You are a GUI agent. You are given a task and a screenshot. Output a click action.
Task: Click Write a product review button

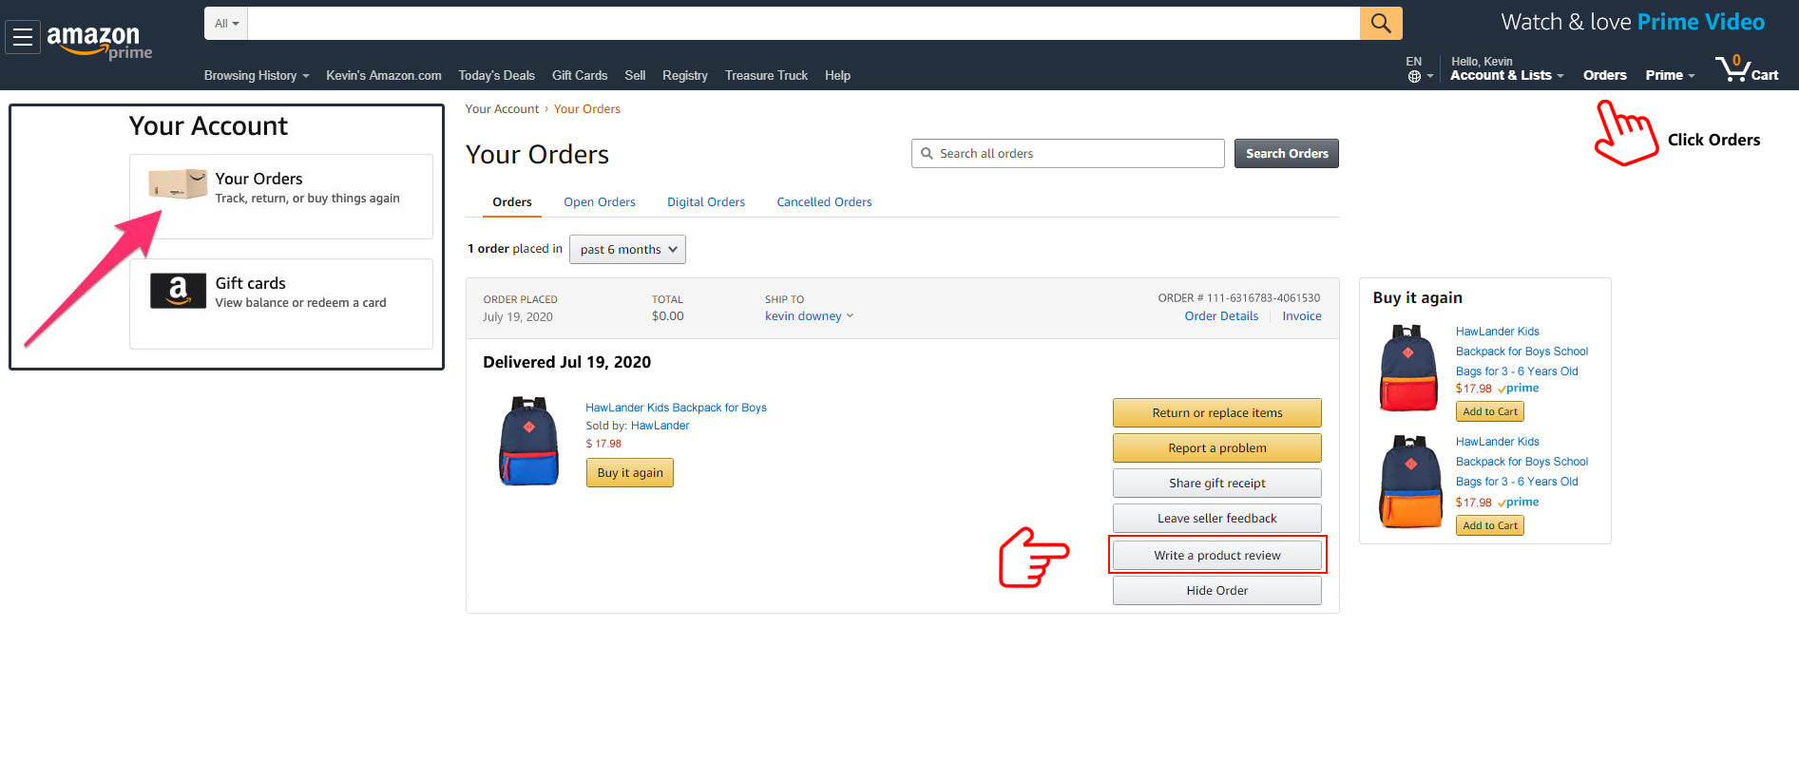pyautogui.click(x=1217, y=555)
